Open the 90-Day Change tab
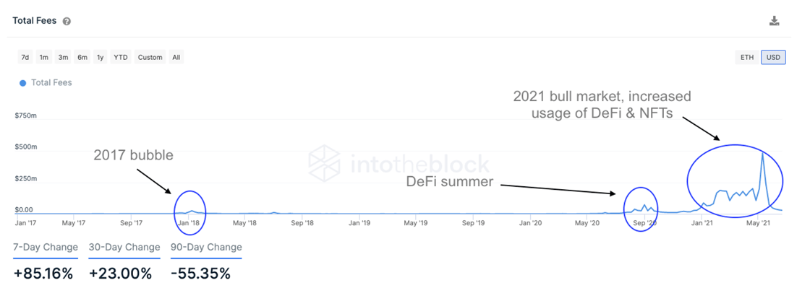810x301 pixels. tap(206, 248)
